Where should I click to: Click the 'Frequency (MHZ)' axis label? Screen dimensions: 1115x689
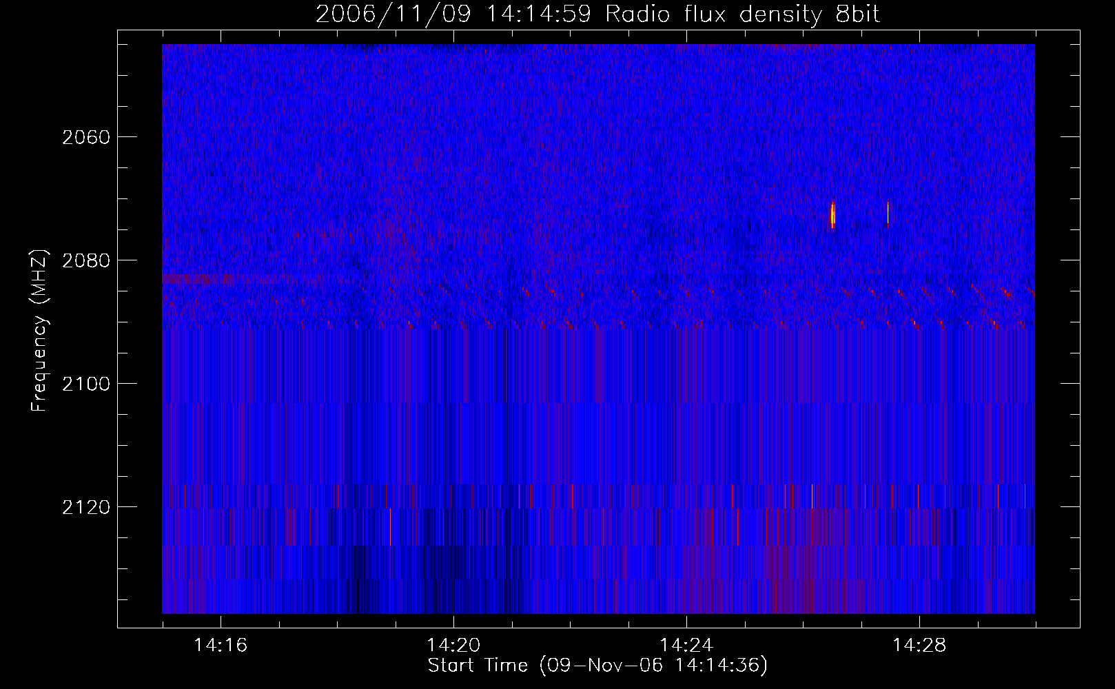tap(39, 331)
